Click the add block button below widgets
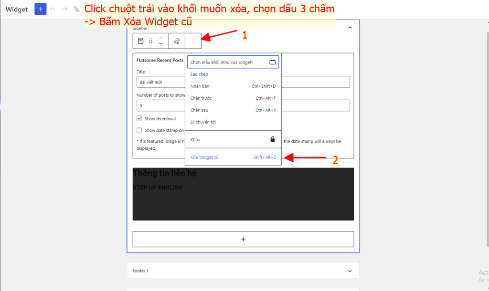The height and width of the screenshot is (291, 489). coord(243,239)
